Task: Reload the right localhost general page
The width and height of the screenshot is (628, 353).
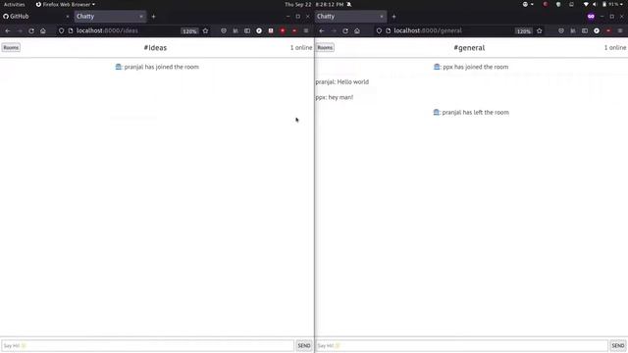Action: (345, 30)
